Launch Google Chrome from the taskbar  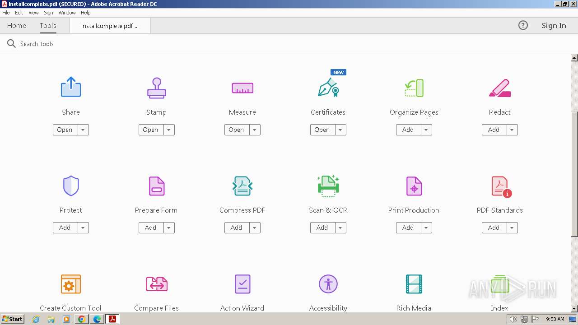point(82,319)
